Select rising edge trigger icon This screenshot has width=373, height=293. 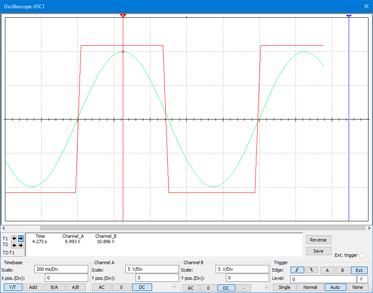297,270
